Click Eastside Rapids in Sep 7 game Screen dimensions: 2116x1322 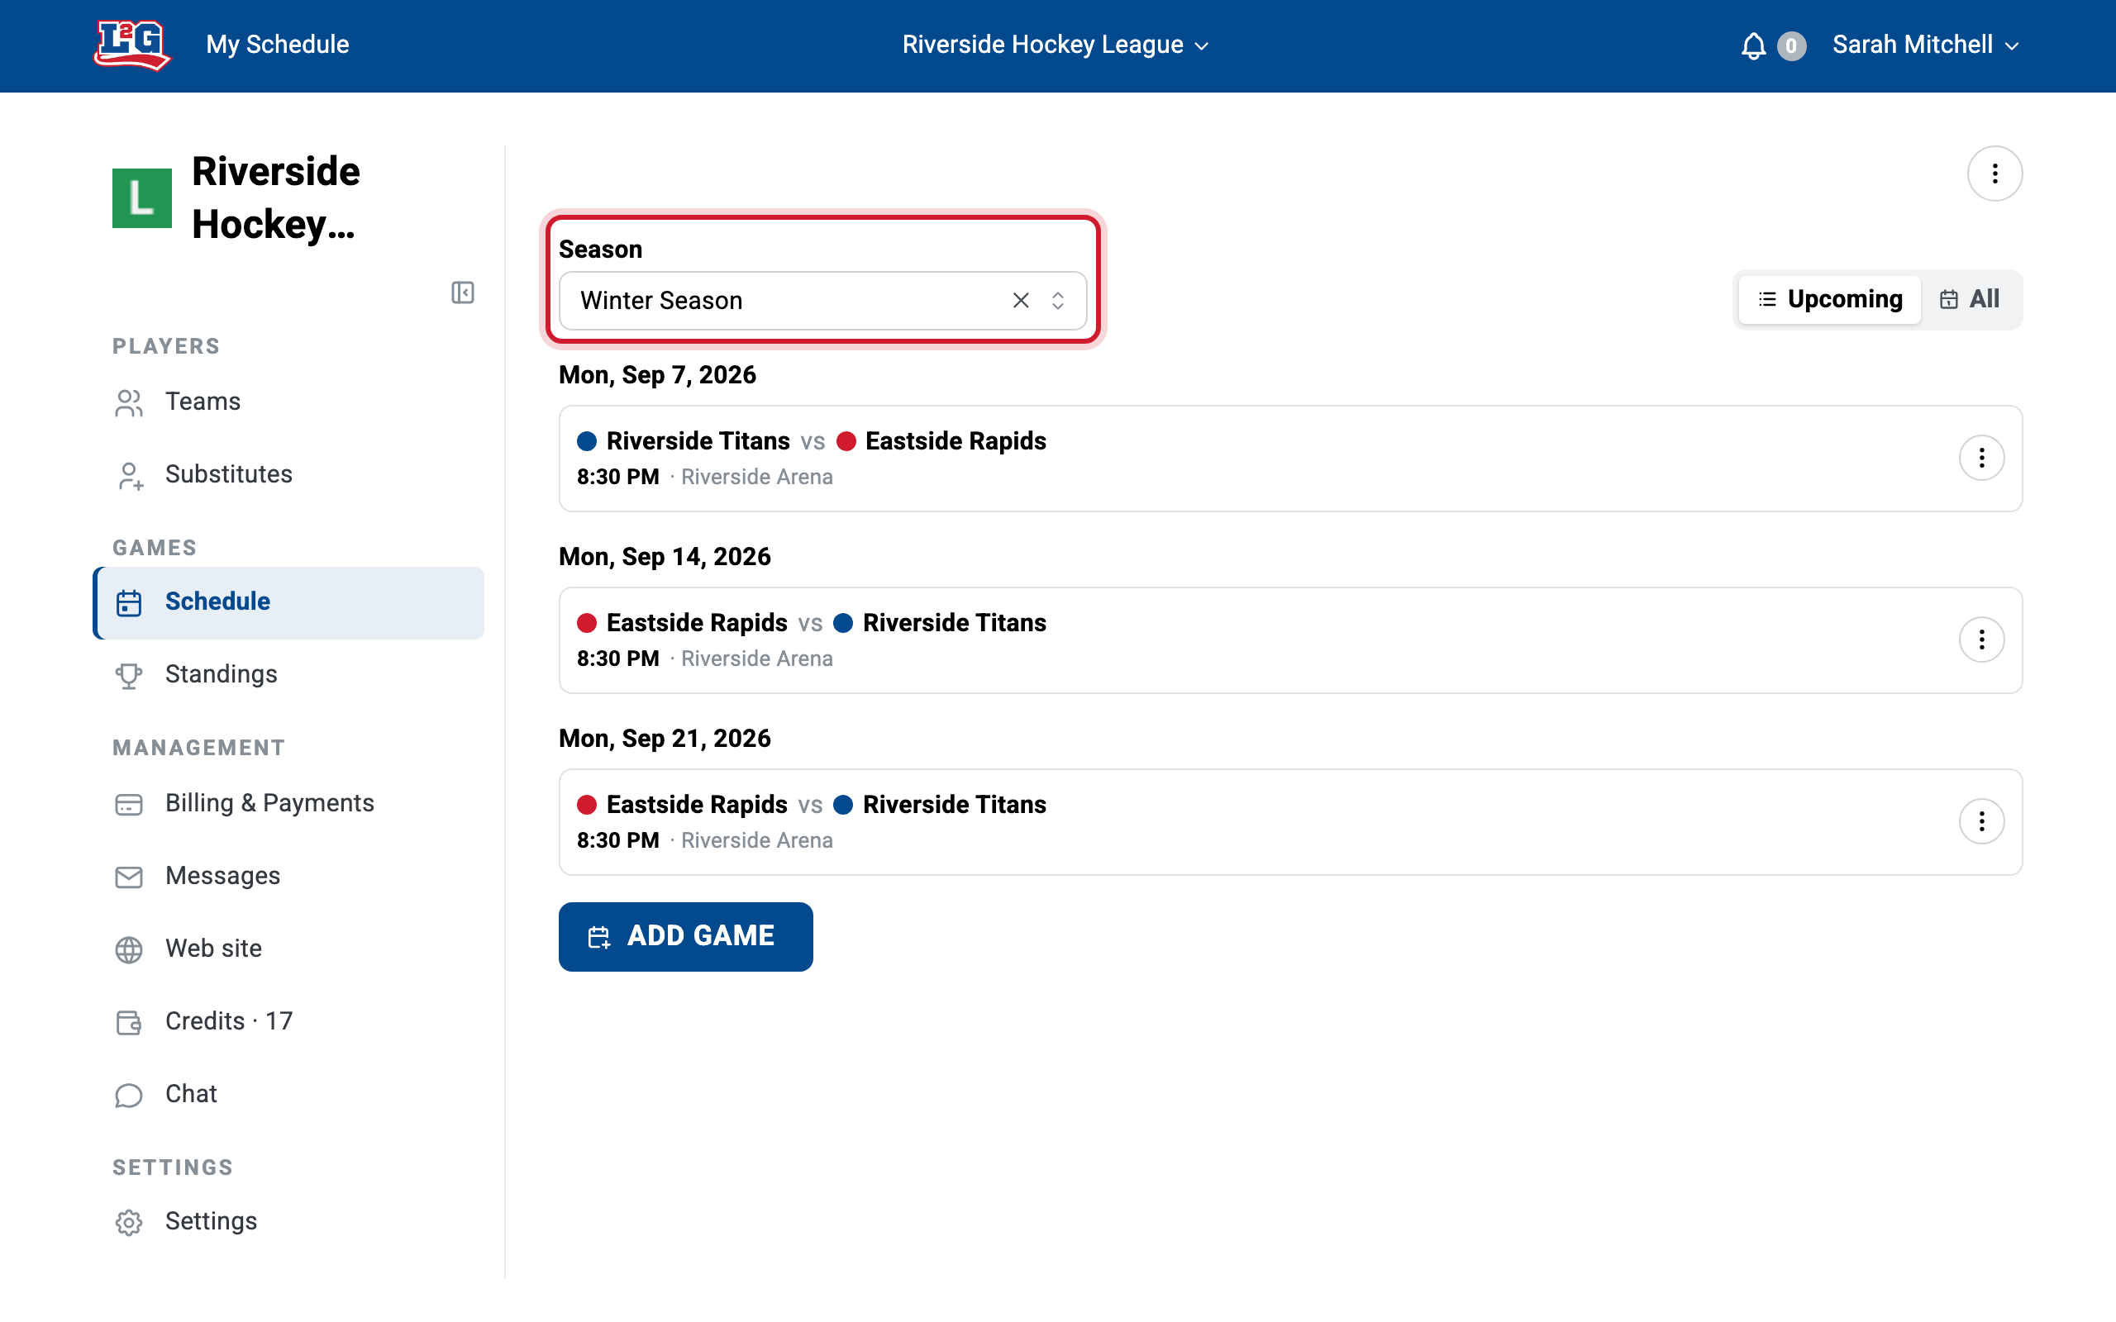coord(956,441)
